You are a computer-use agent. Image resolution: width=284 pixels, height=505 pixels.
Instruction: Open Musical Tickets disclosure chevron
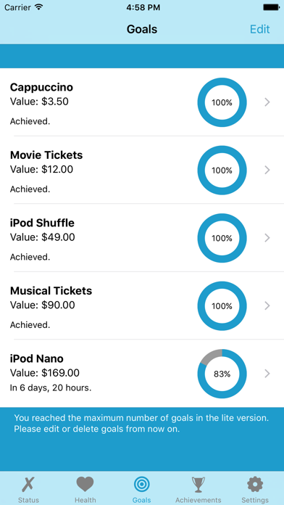click(x=267, y=305)
